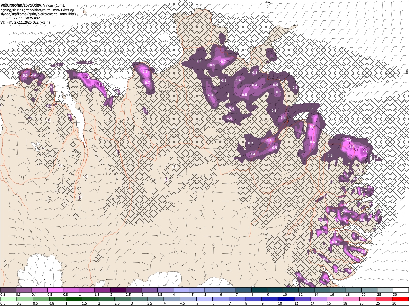Click the '0.1' label in the rain legend
This screenshot has height=306, width=409.
point(3,303)
